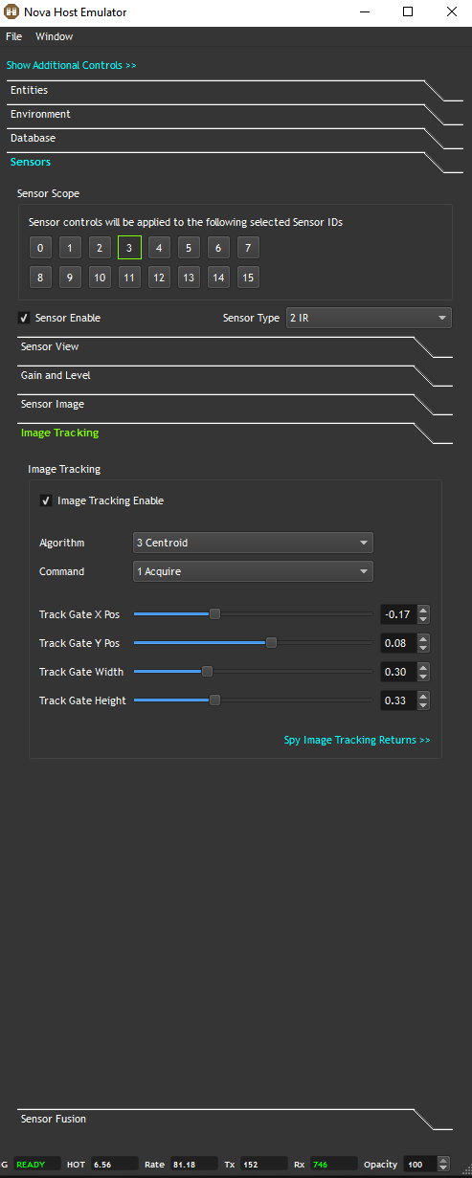
Task: Open the Command dropdown showing 1 Acquire
Action: click(x=253, y=571)
